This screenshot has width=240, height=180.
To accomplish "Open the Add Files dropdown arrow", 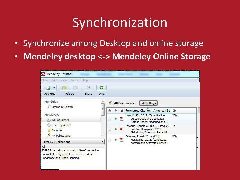I will tap(54, 88).
